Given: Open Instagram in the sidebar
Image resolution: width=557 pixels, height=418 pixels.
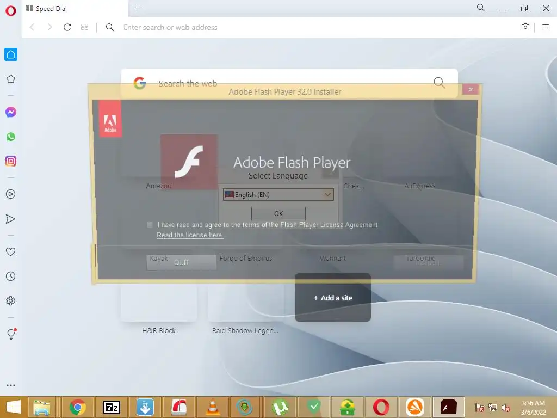Looking at the screenshot, I should point(11,161).
